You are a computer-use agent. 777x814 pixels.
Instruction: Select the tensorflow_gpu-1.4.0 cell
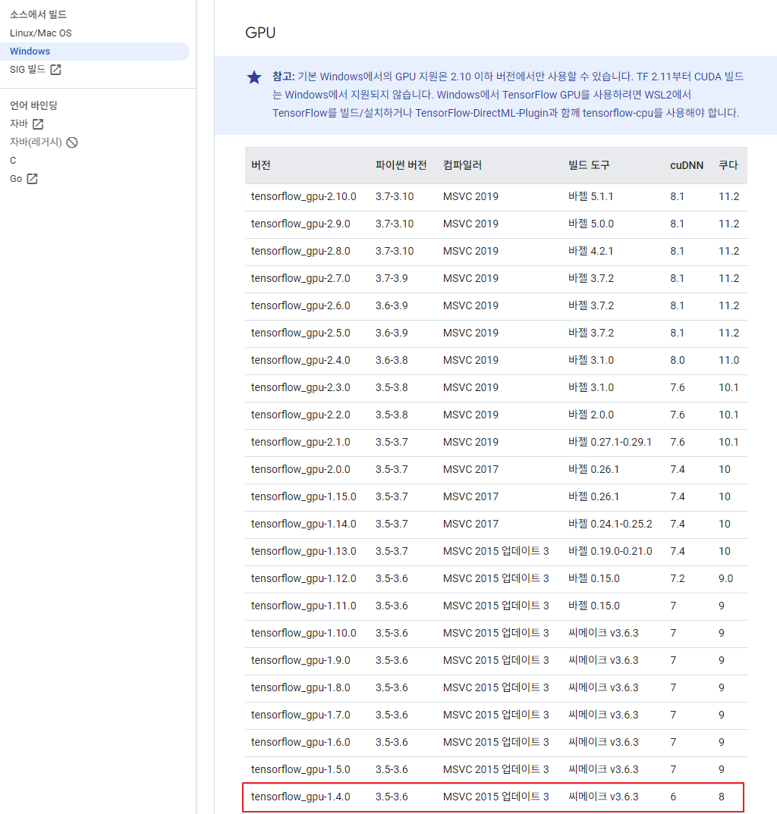300,797
